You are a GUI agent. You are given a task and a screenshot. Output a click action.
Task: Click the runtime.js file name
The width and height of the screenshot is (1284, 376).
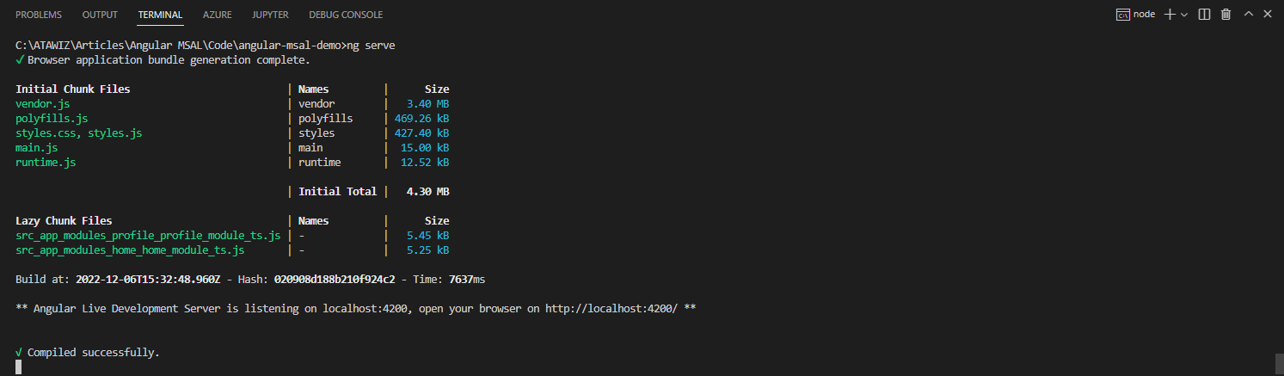pos(46,163)
